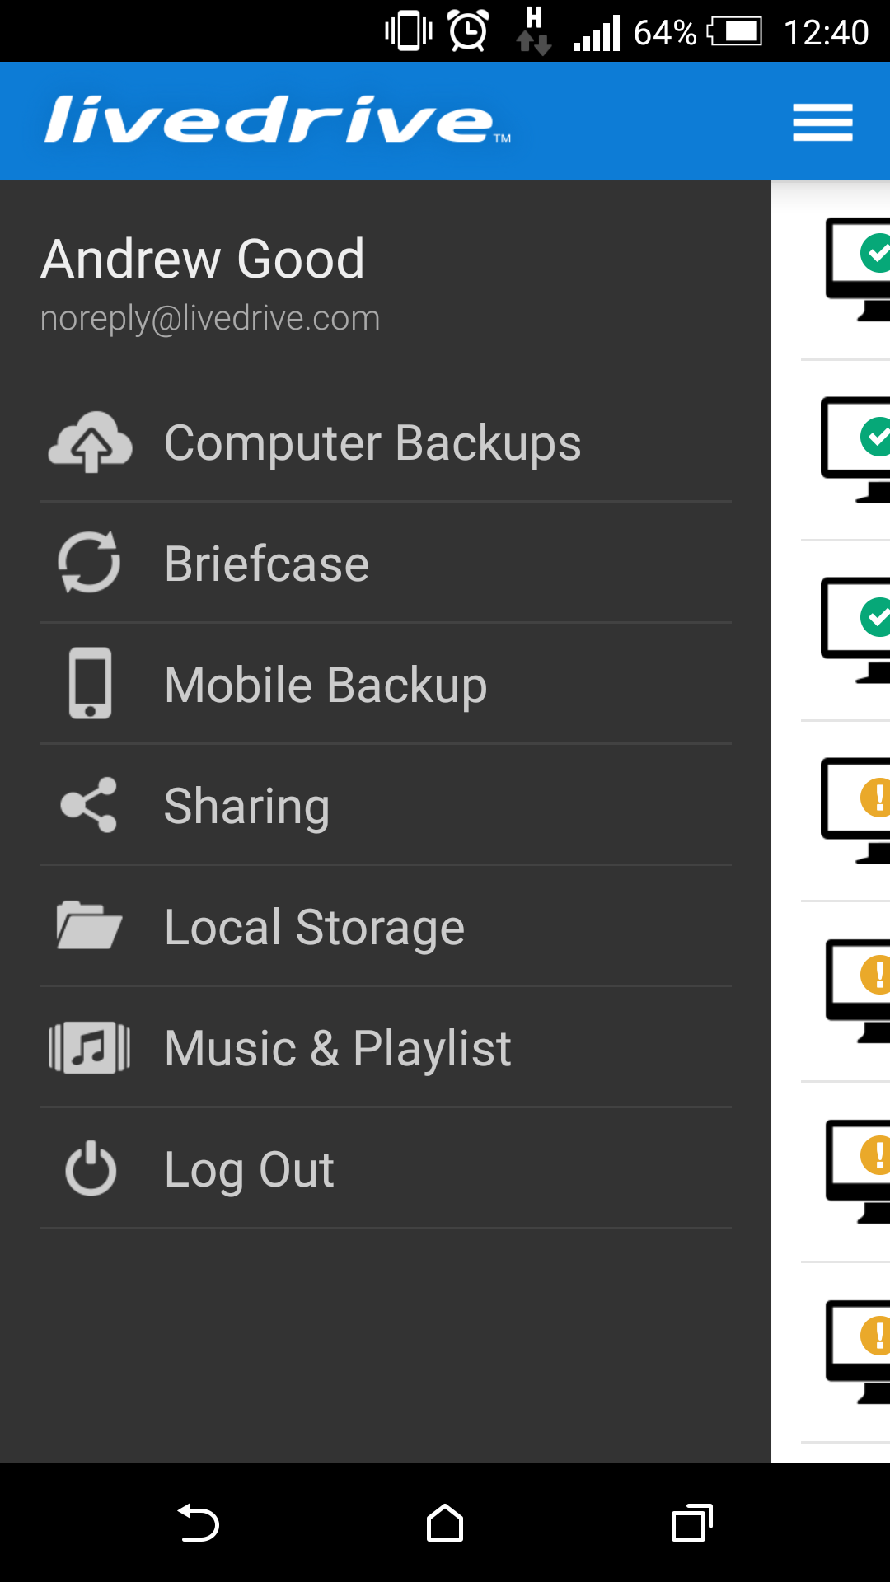
Task: Open Computer Backups menu entry
Action: (x=386, y=442)
